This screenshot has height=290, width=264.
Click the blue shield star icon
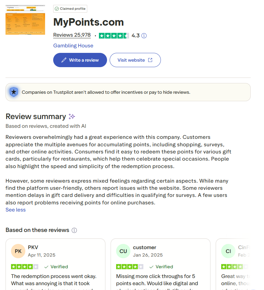(14, 92)
